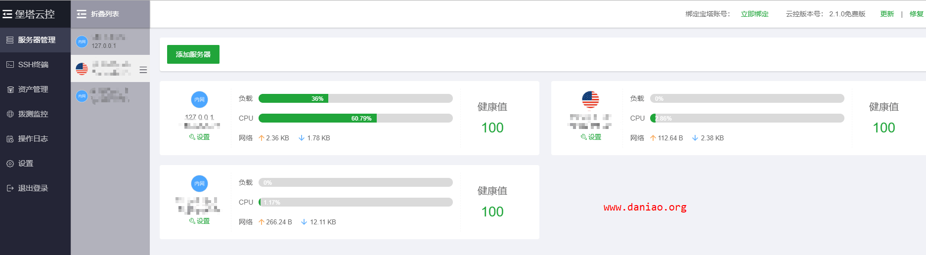Click the 立即绑定 link
Image resolution: width=926 pixels, height=255 pixels.
tap(754, 14)
